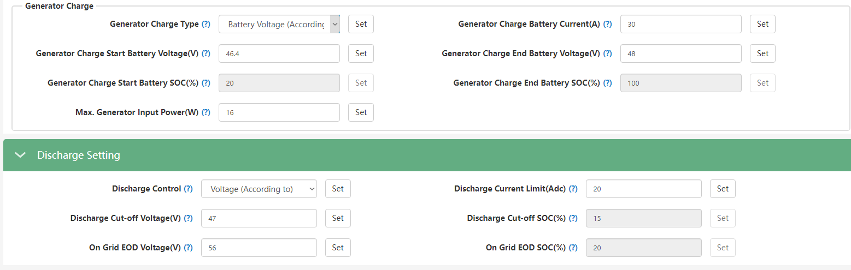Open help tooltip for Max. Generator Input Power(W)
The width and height of the screenshot is (851, 270).
click(x=206, y=112)
